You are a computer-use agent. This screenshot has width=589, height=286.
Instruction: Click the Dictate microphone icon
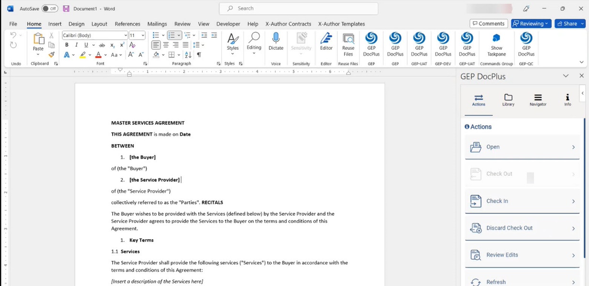click(x=276, y=39)
